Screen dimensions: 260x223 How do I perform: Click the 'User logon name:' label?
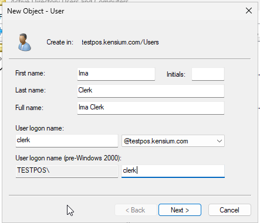click(x=39, y=128)
